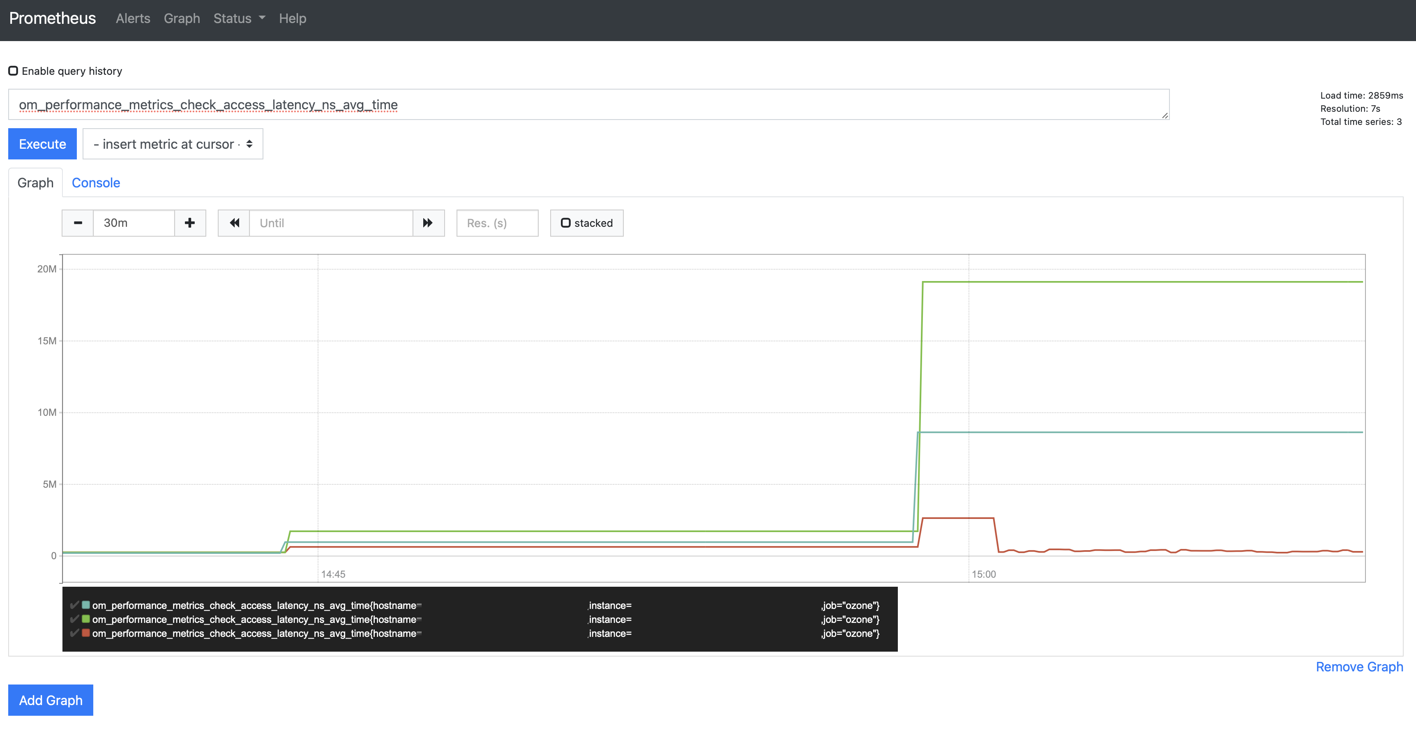Open insert metric at cursor dropdown
Image resolution: width=1416 pixels, height=733 pixels.
click(x=173, y=144)
